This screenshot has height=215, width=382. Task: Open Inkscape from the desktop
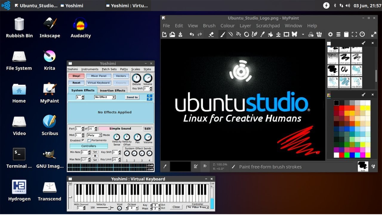tap(50, 28)
